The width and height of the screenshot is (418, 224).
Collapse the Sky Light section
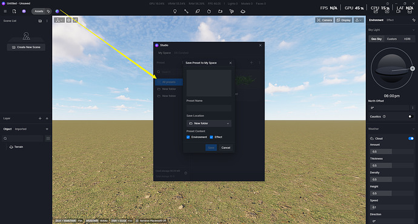coord(414,30)
